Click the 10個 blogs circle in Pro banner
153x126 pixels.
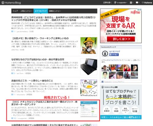tap(135, 110)
